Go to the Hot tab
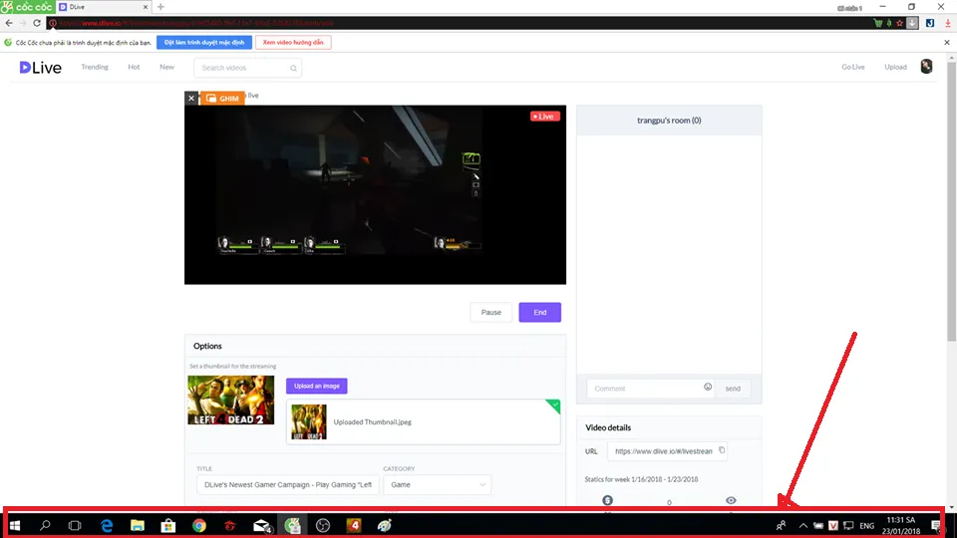This screenshot has height=538, width=957. [134, 67]
